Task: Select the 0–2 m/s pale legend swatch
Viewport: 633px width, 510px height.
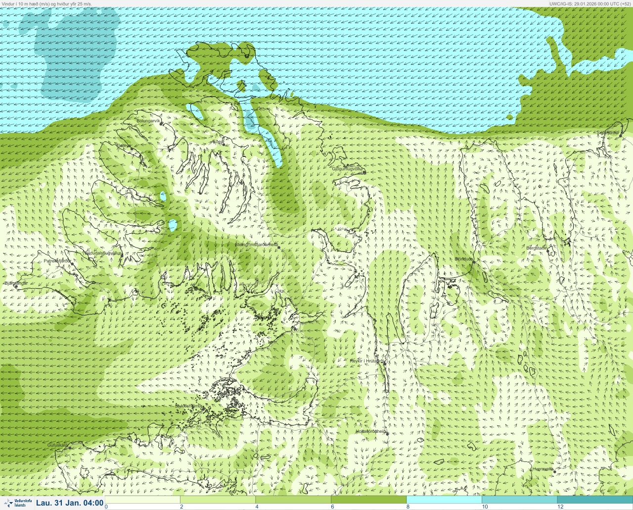Action: pos(142,500)
